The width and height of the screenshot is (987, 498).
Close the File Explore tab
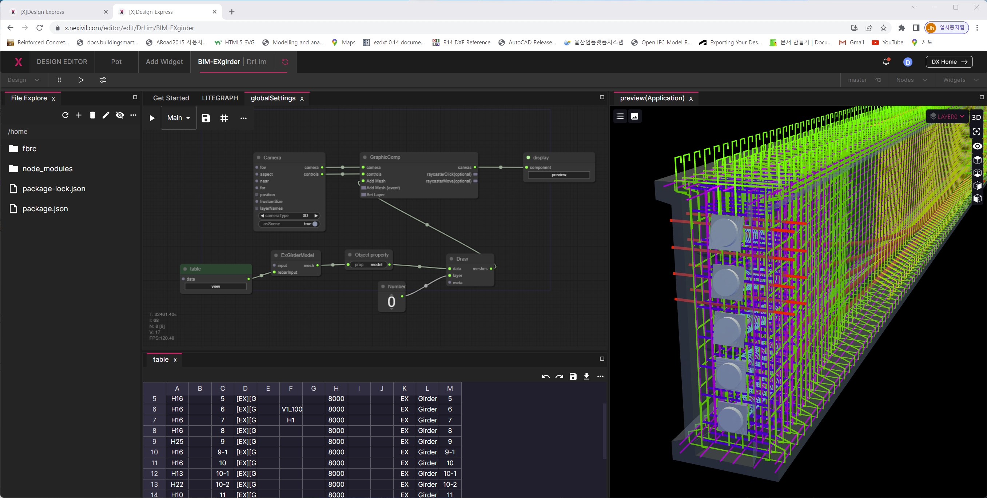tap(53, 99)
